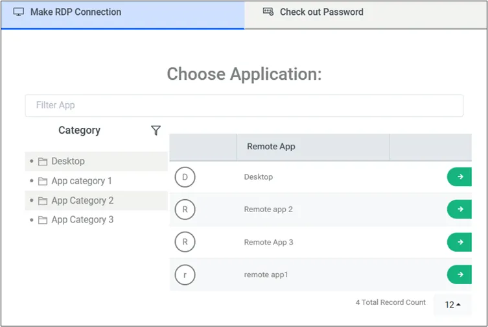Click the r avatar for remote app1
This screenshot has width=488, height=327.
click(x=185, y=275)
